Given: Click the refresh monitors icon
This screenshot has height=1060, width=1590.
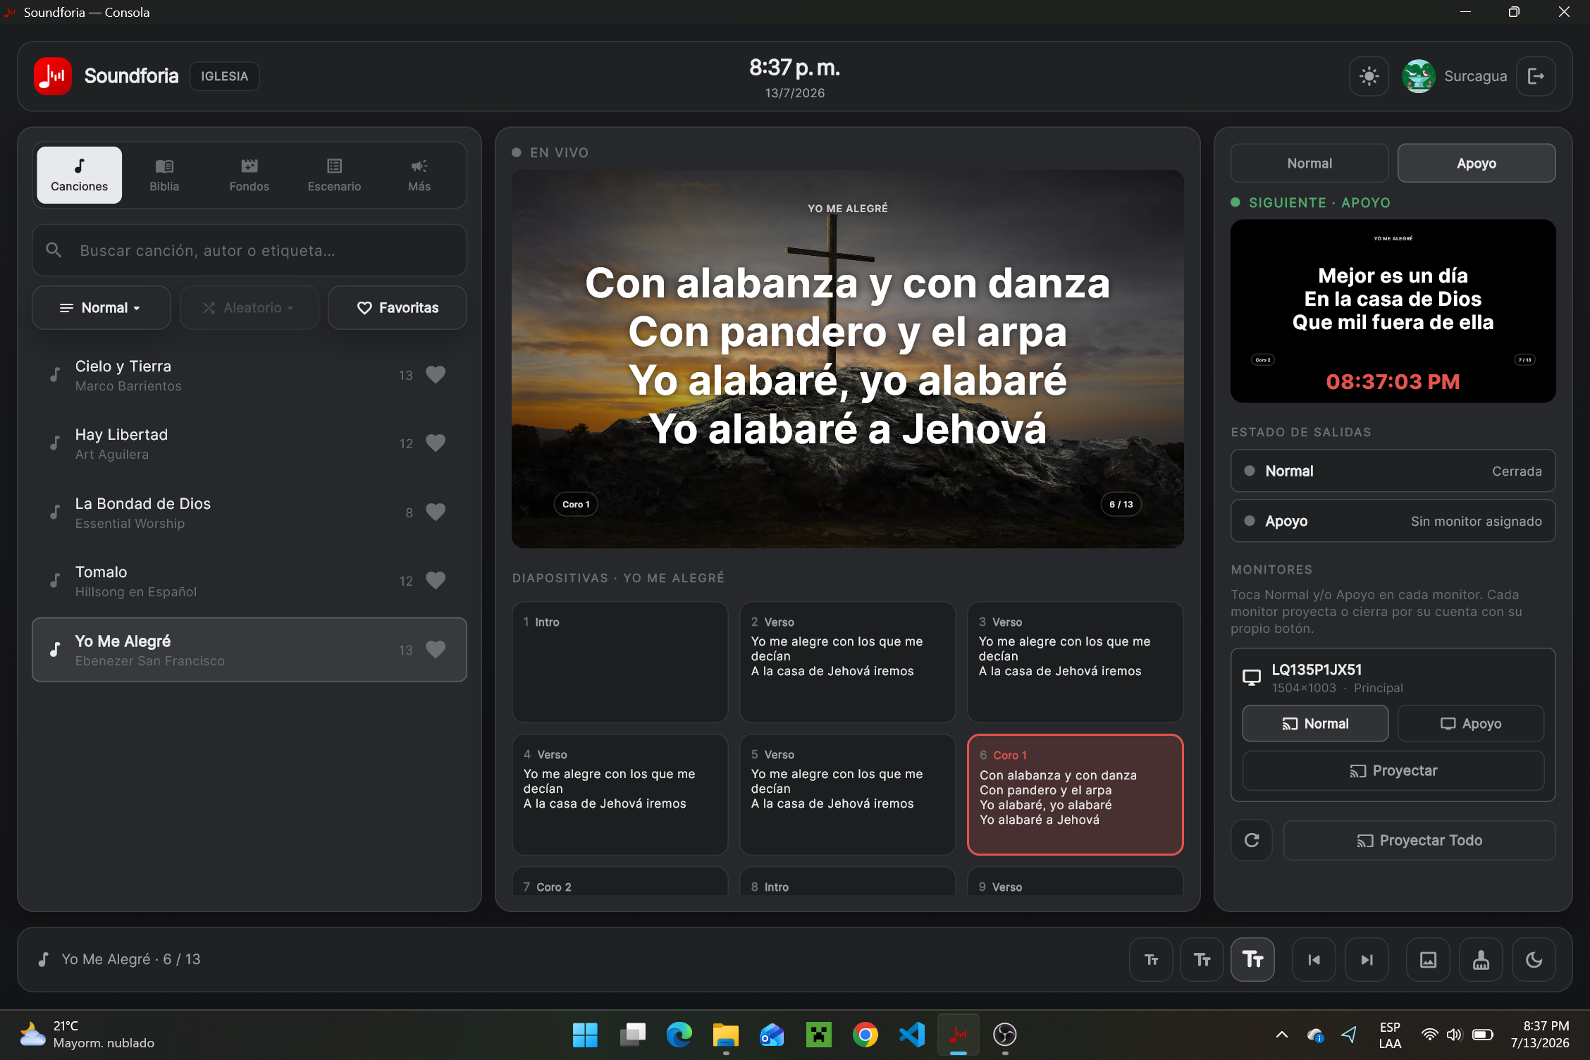Looking at the screenshot, I should [x=1252, y=840].
